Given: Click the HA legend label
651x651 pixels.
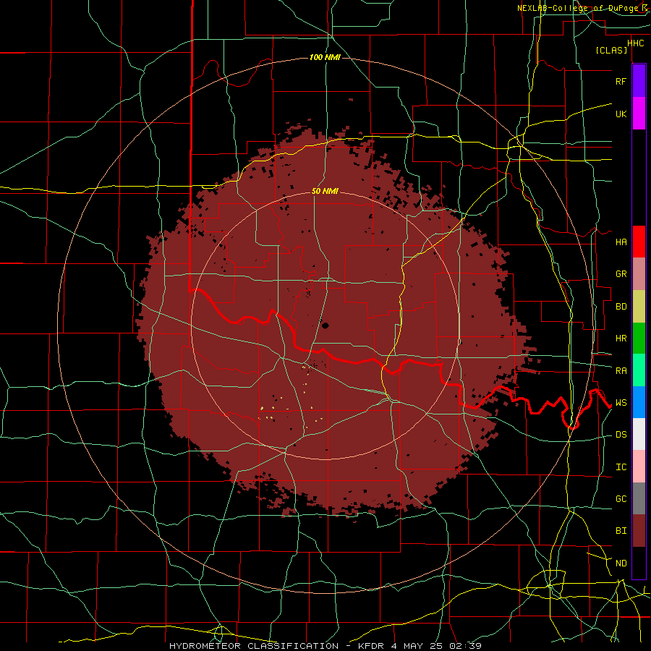Looking at the screenshot, I should click(621, 242).
